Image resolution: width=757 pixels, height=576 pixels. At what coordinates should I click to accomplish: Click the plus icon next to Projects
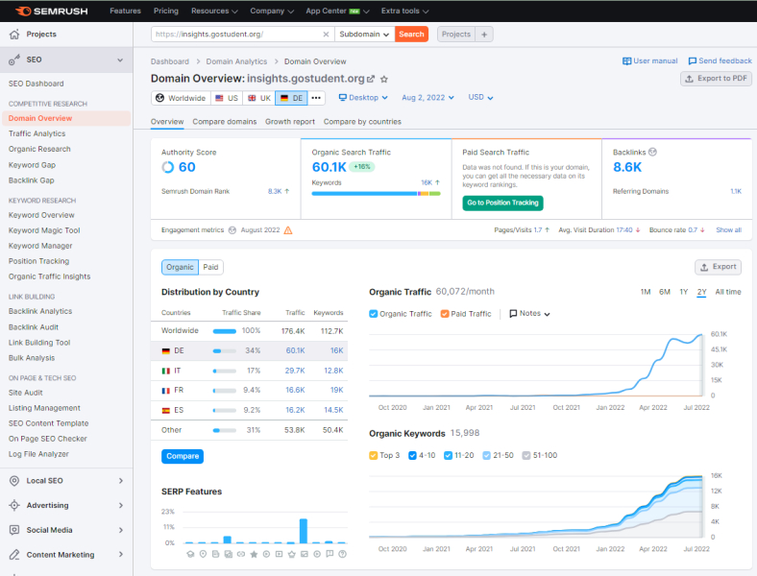coord(484,34)
